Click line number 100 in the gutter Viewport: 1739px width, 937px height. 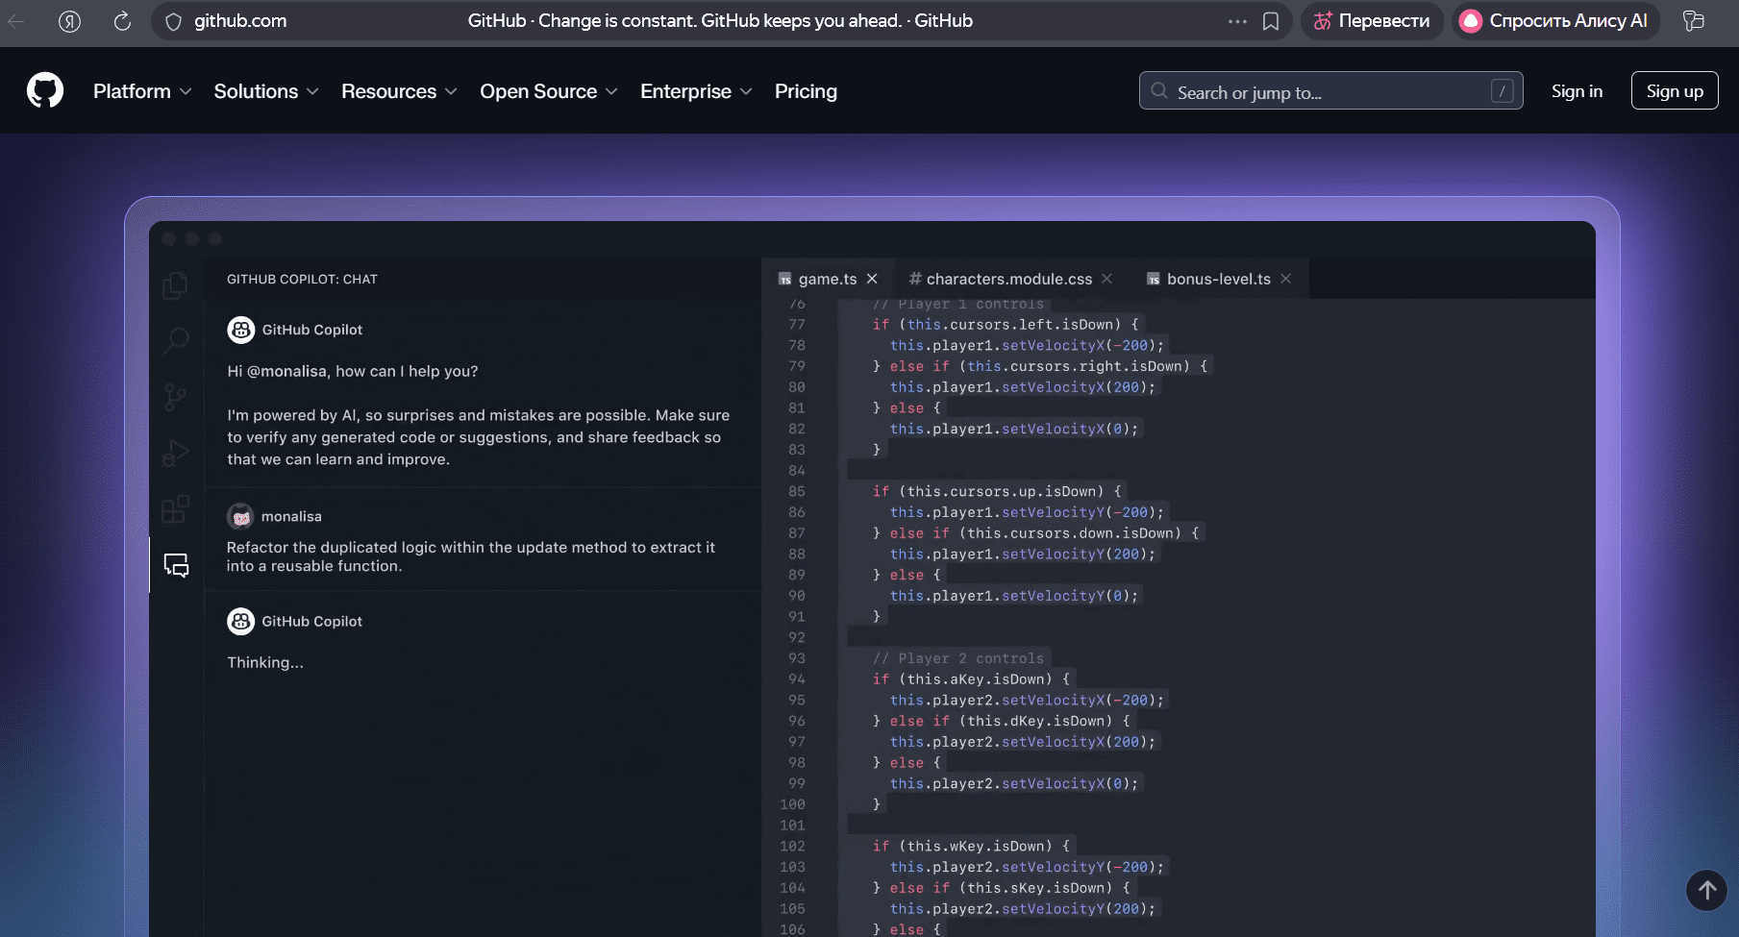point(792,804)
